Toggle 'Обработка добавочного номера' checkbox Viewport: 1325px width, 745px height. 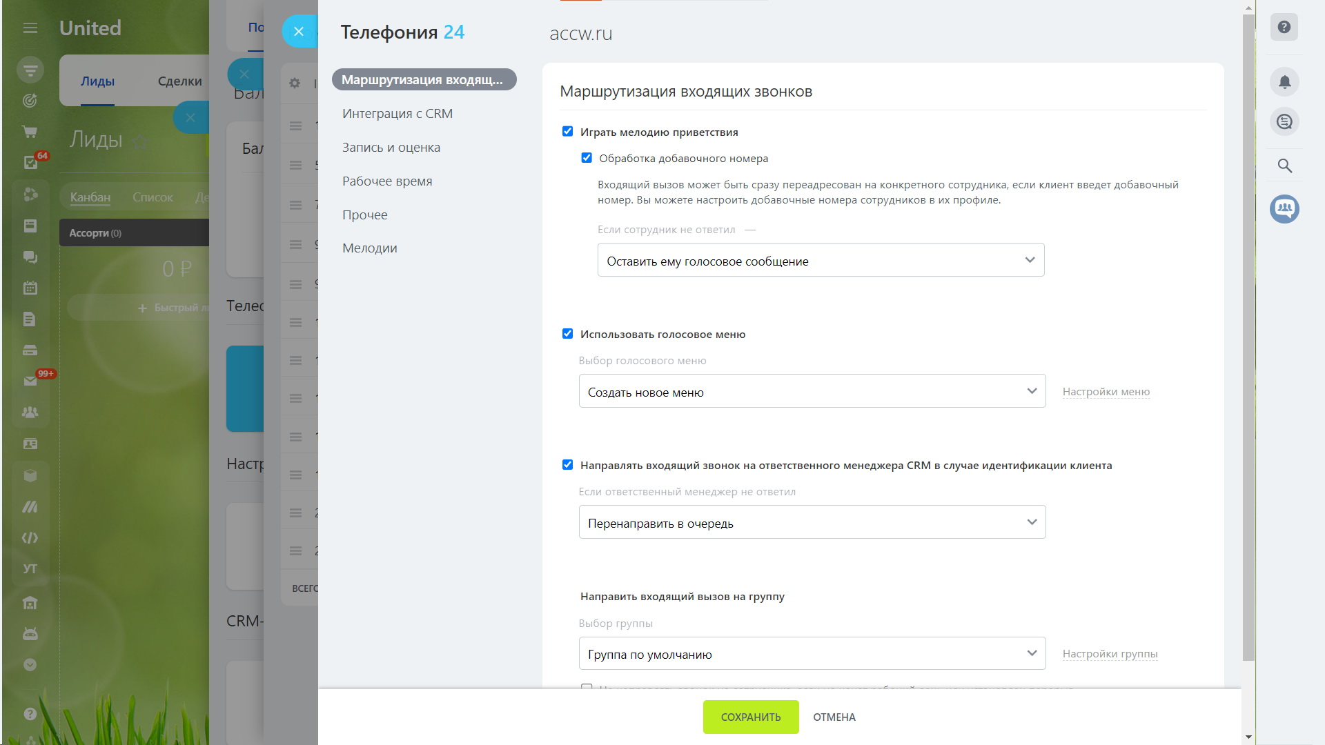click(587, 158)
